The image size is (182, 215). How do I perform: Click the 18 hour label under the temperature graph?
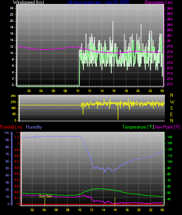pos(127,210)
